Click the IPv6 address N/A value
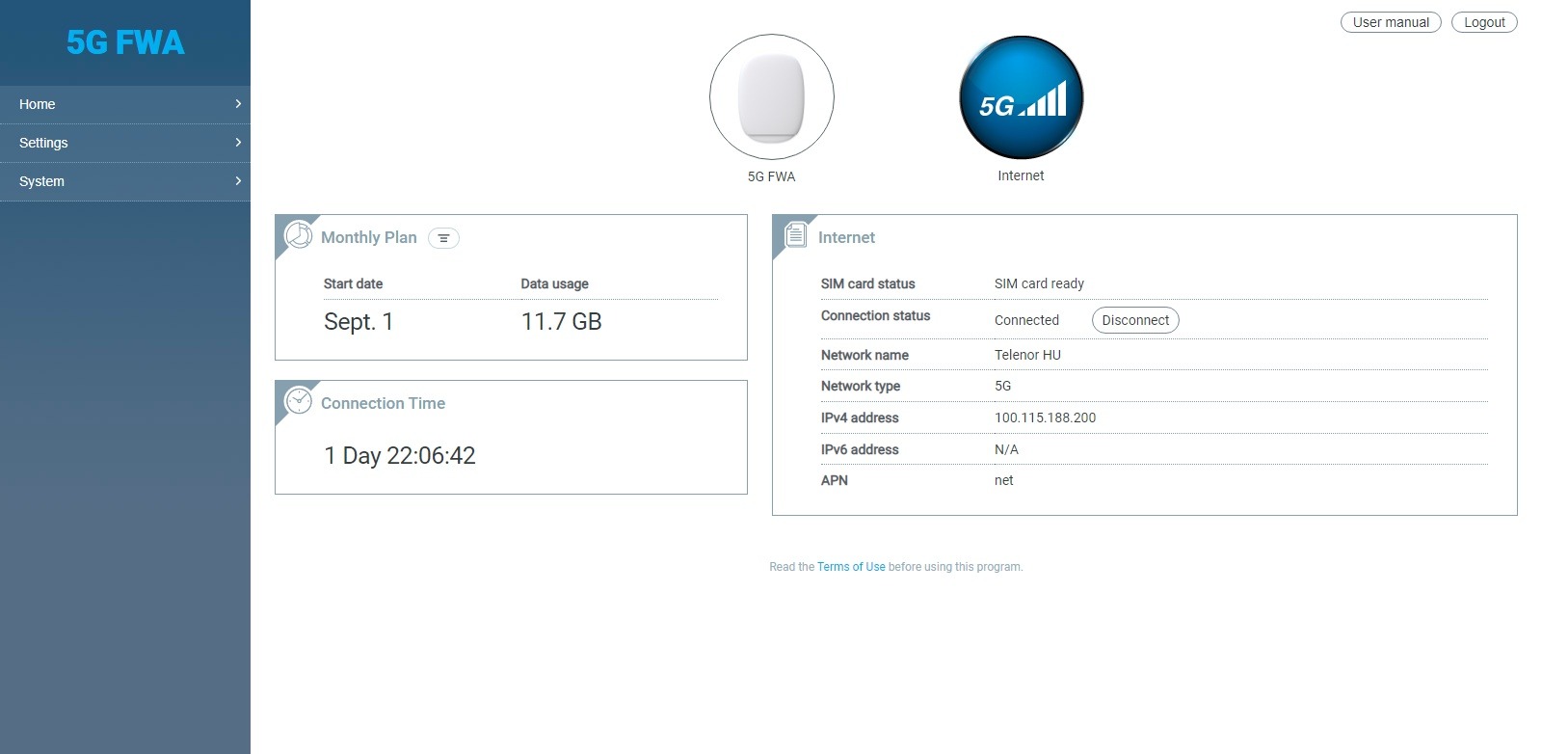The width and height of the screenshot is (1542, 754). pos(1006,449)
